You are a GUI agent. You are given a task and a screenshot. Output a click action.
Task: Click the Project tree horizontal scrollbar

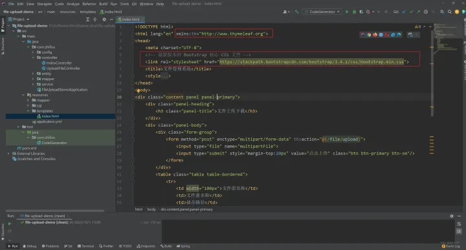[55, 211]
